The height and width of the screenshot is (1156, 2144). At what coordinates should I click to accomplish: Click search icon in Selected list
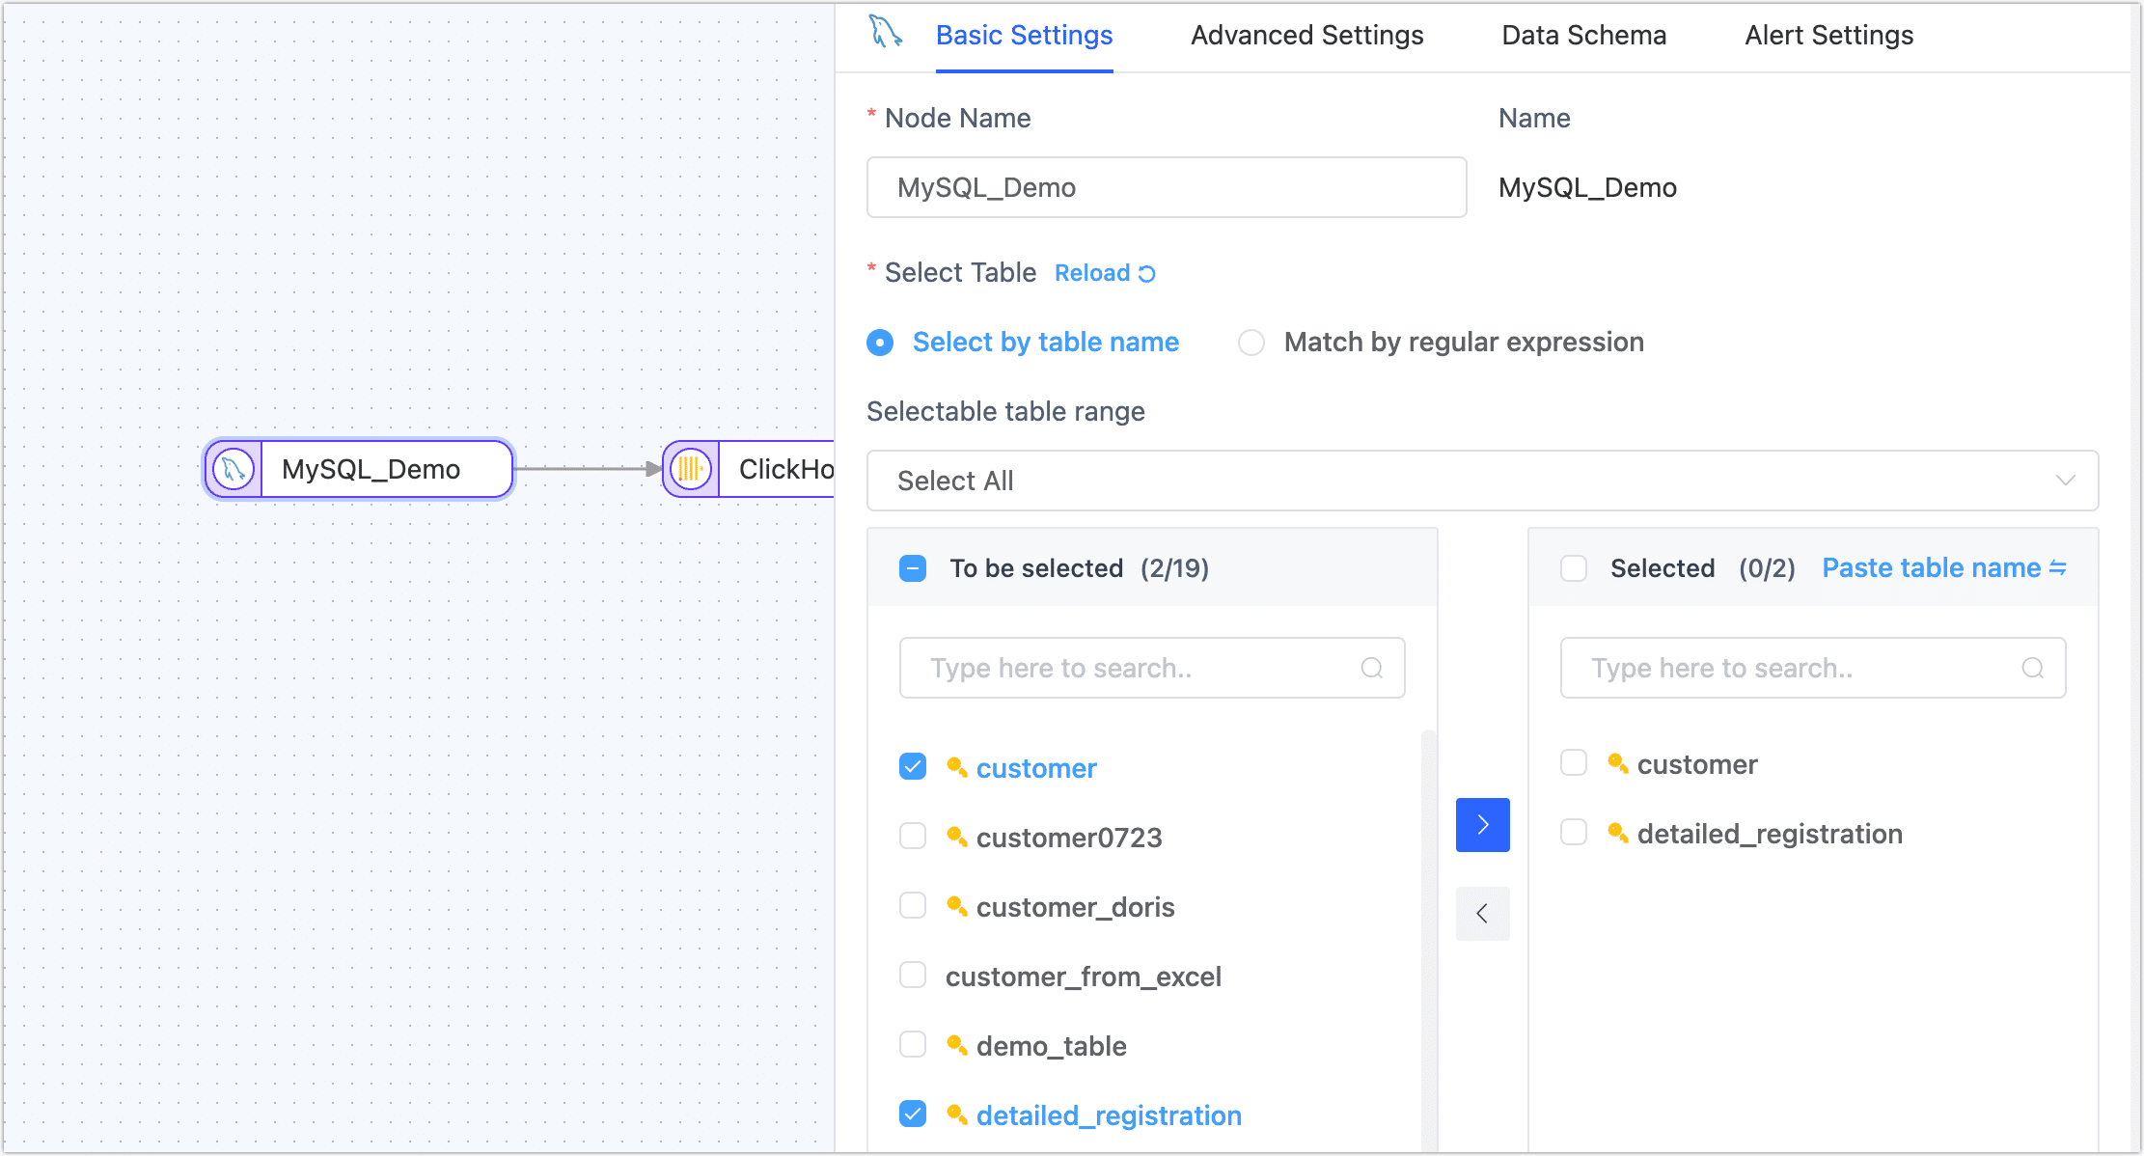tap(2032, 668)
